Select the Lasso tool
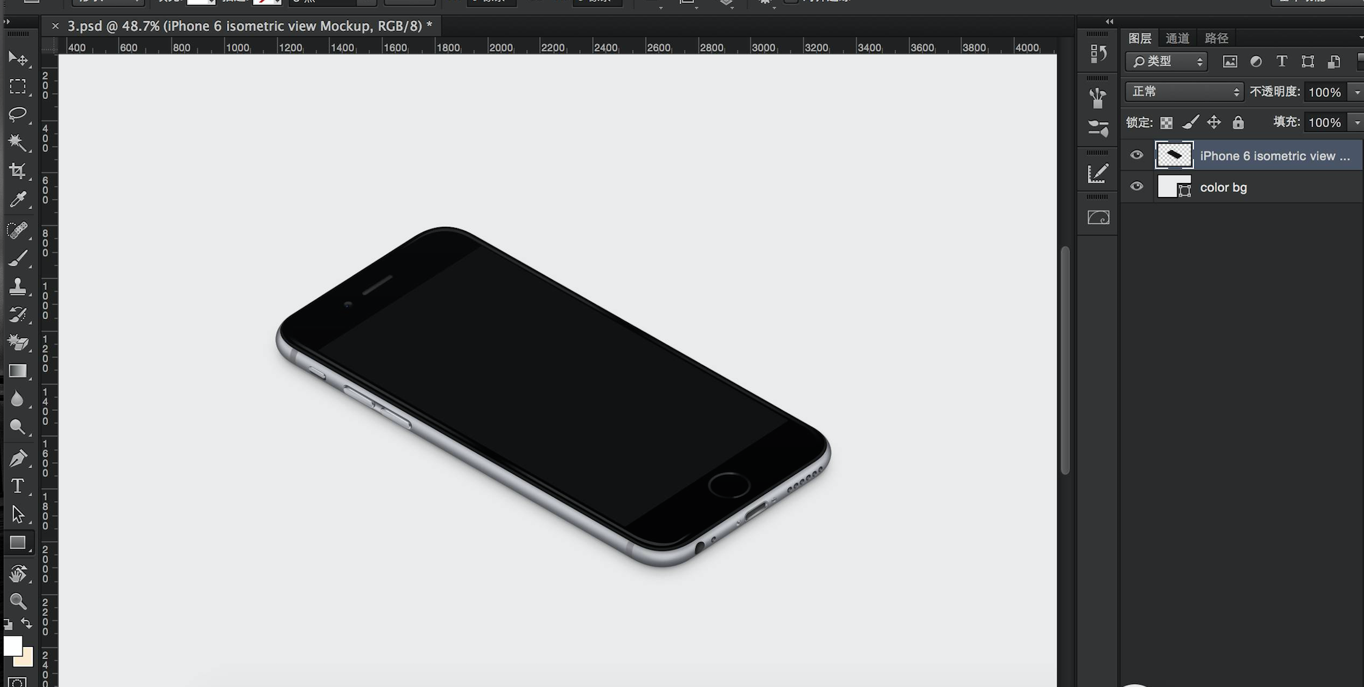 18,114
